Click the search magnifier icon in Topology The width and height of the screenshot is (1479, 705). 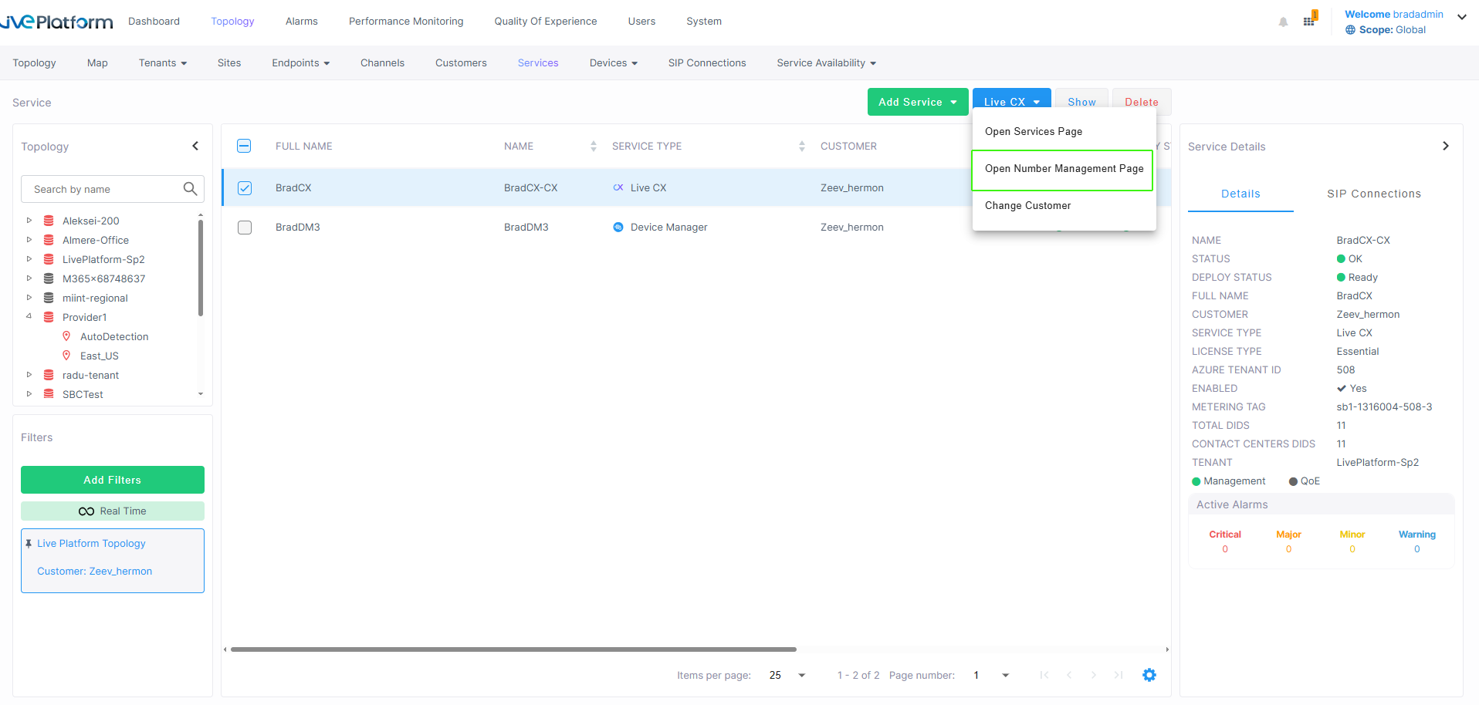point(190,189)
